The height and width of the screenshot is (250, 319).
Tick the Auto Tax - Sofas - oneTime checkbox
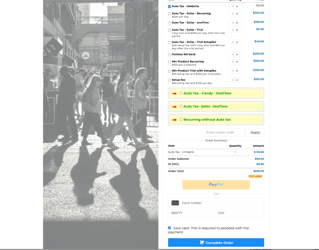click(169, 23)
